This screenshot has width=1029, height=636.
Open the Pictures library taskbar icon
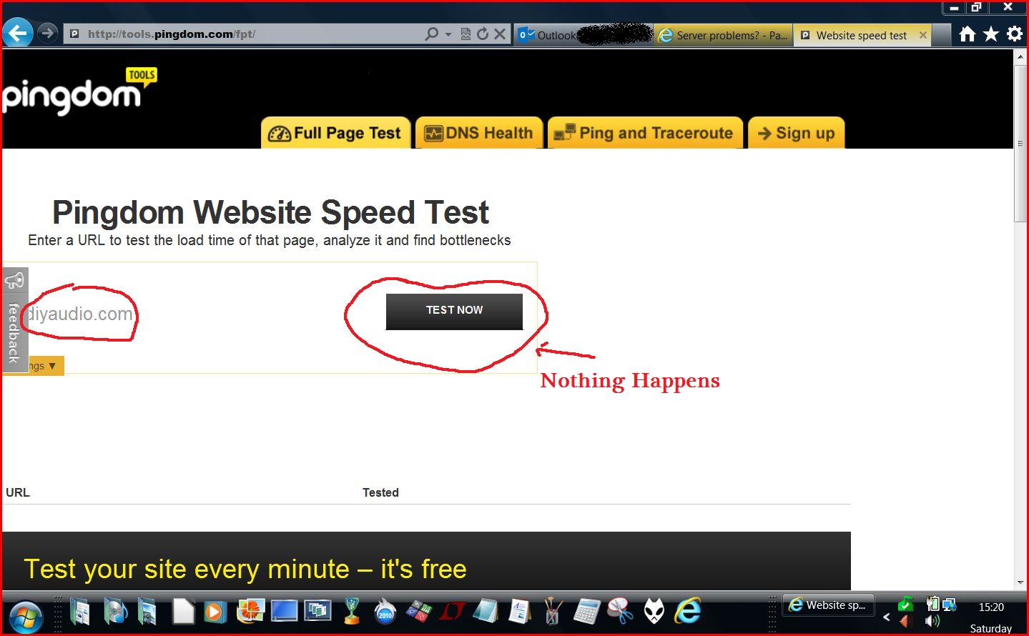click(148, 612)
